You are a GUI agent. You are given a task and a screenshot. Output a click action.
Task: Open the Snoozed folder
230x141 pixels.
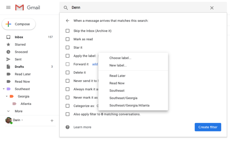pyautogui.click(x=21, y=52)
